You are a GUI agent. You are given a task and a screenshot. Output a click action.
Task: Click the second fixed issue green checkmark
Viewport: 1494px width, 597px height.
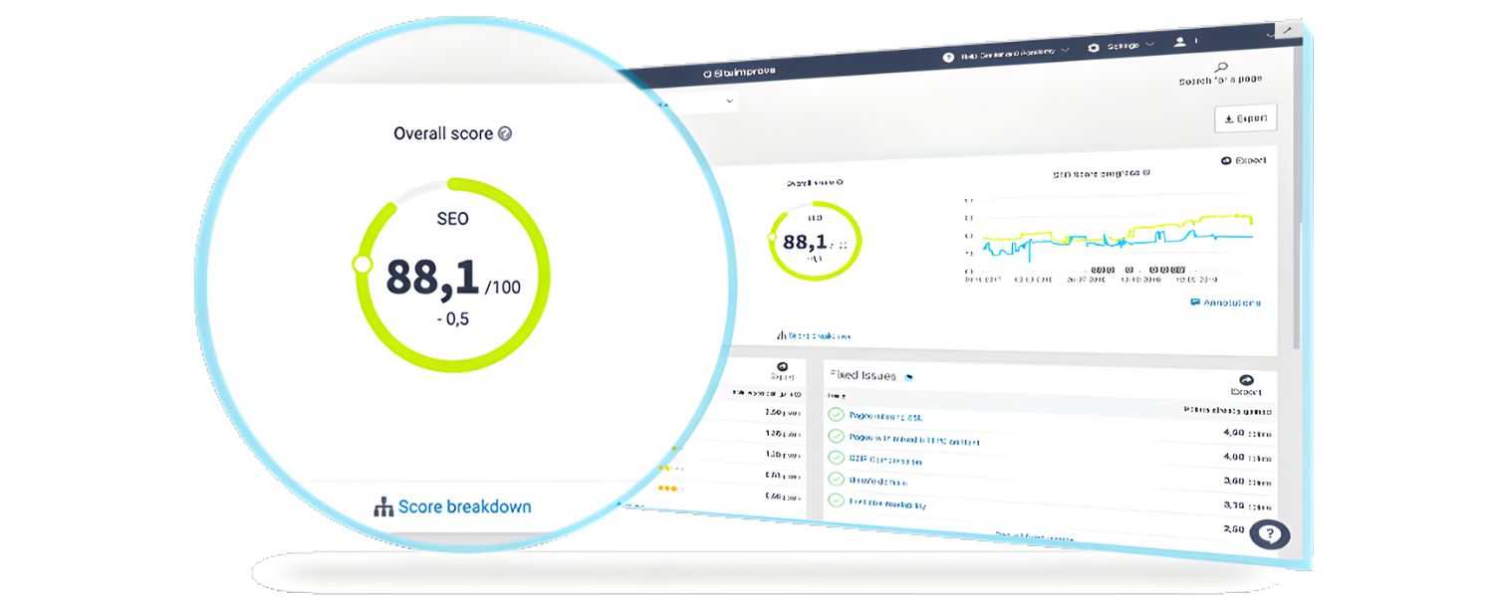[837, 436]
